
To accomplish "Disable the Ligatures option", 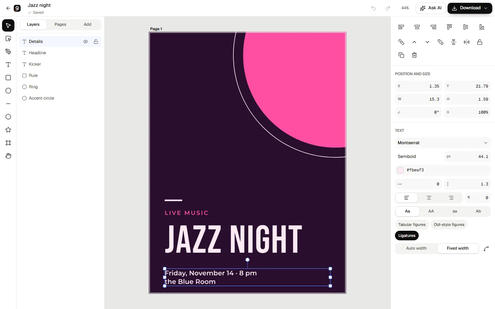I will [x=407, y=236].
